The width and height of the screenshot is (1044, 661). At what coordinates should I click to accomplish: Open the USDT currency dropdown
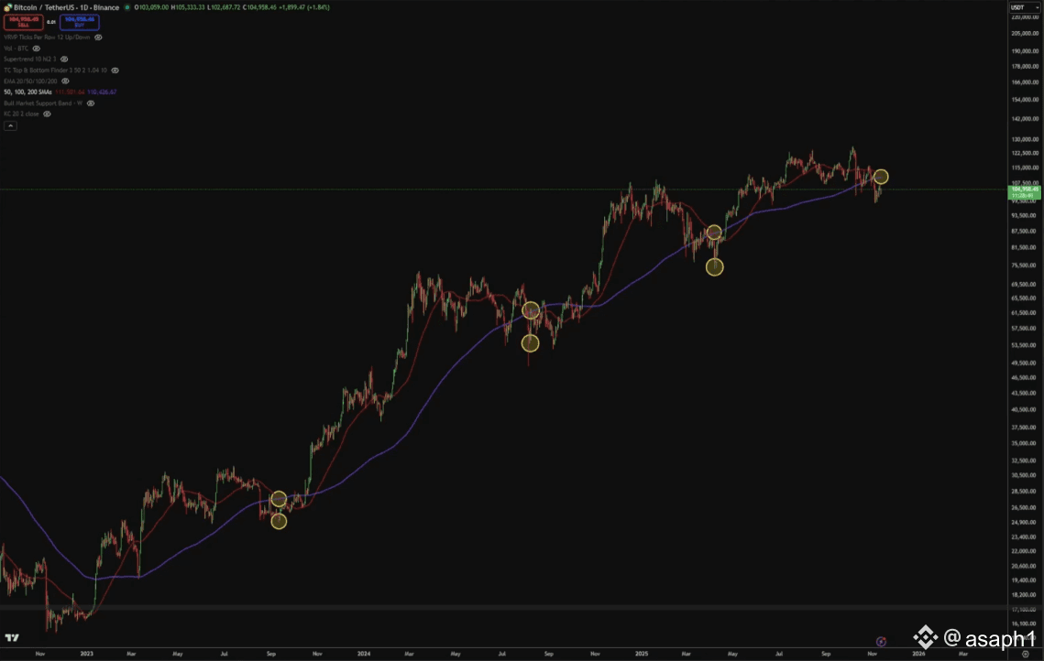1025,7
